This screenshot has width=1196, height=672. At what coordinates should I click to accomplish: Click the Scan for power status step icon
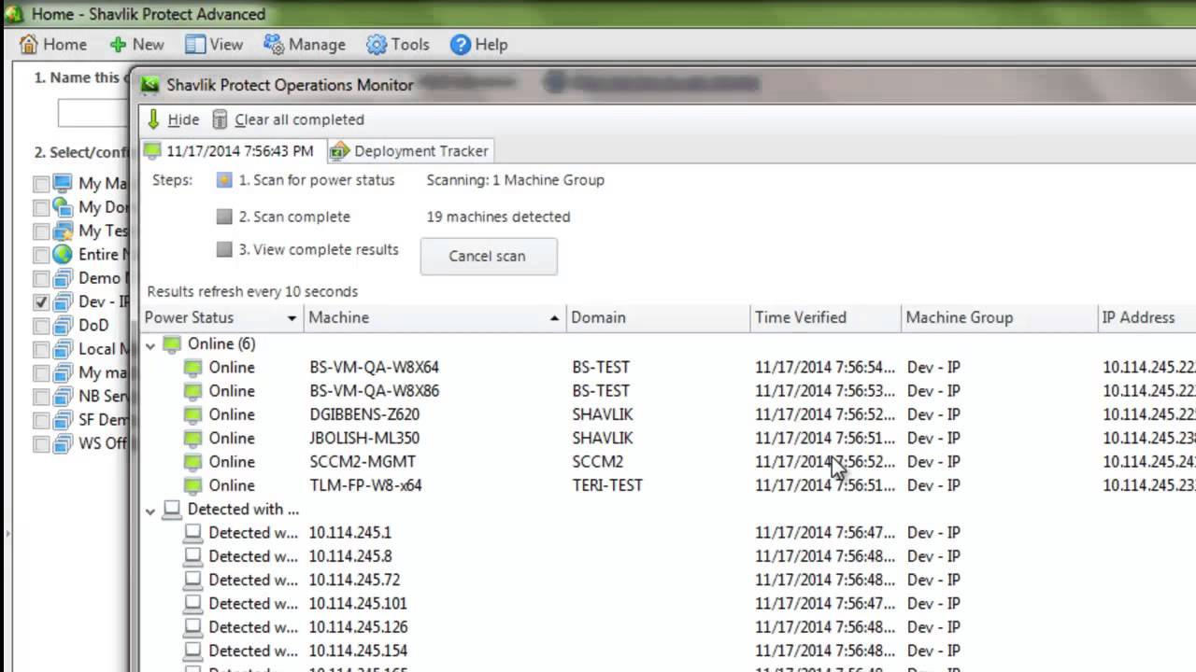tap(224, 180)
